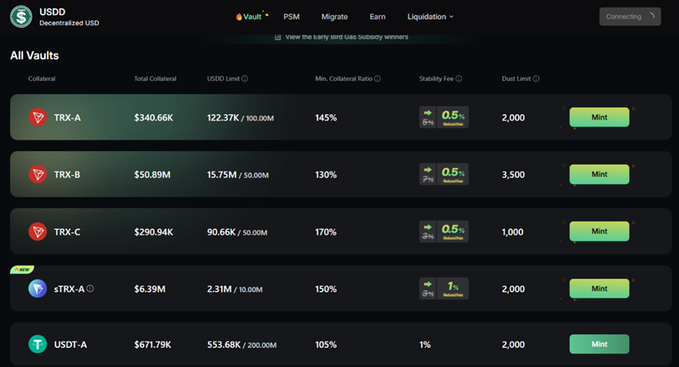Click info icon next to USDD Limit
This screenshot has width=679, height=367.
coord(245,79)
